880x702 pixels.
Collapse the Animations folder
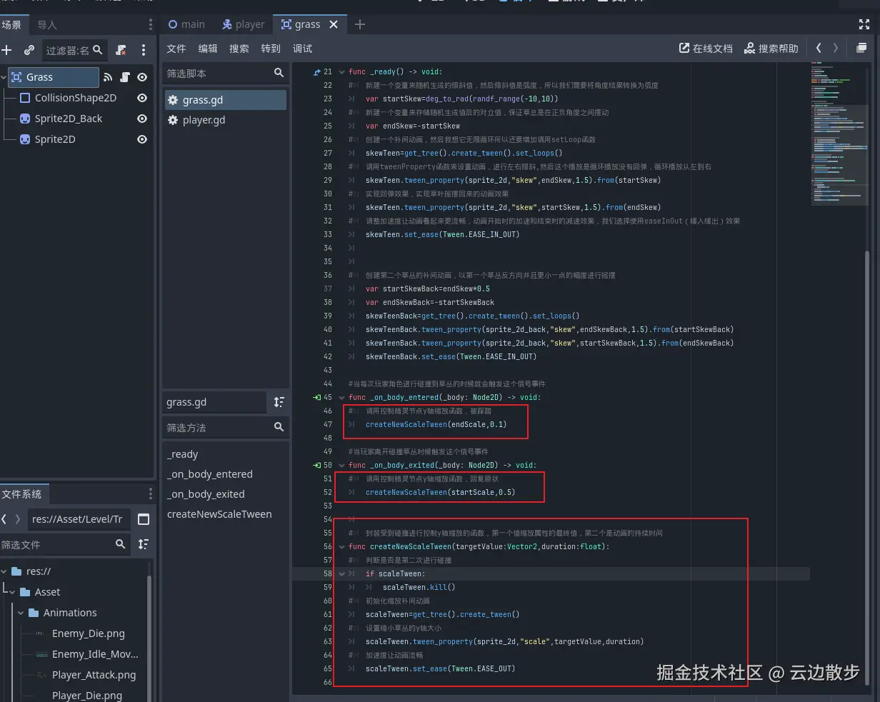(21, 613)
